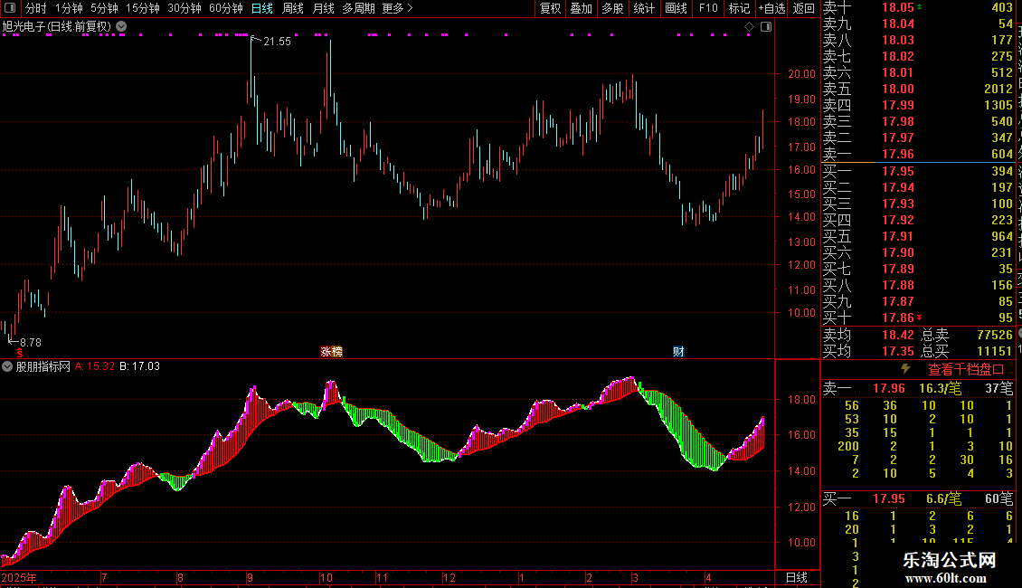
Task: Click the 涨榜 marker on the chart
Action: tap(331, 351)
